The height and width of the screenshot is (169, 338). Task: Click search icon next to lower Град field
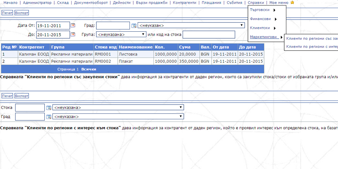[x=49, y=117]
